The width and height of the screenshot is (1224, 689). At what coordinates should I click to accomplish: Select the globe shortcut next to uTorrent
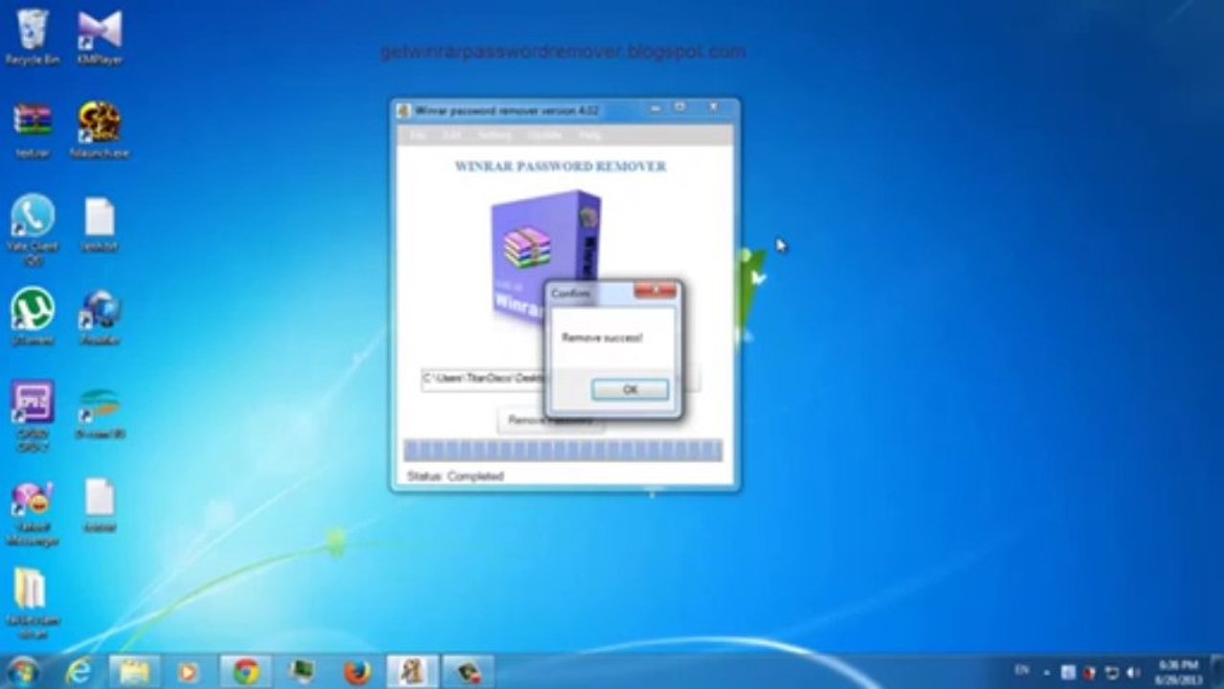pyautogui.click(x=100, y=318)
